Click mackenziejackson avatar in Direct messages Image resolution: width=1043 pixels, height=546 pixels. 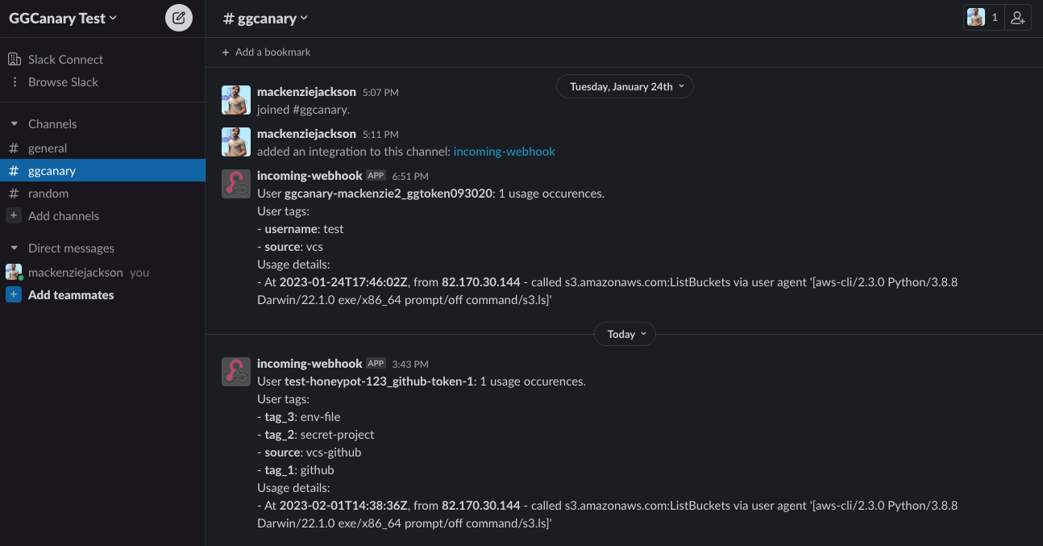pyautogui.click(x=14, y=272)
